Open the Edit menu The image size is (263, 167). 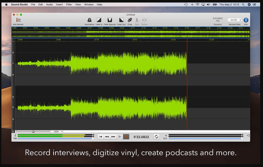pyautogui.click(x=41, y=5)
